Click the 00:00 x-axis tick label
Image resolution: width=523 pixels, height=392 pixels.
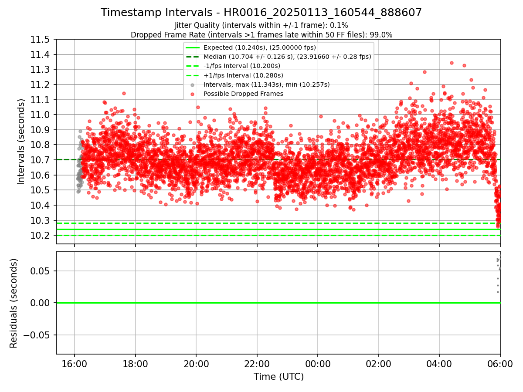tap(318, 363)
